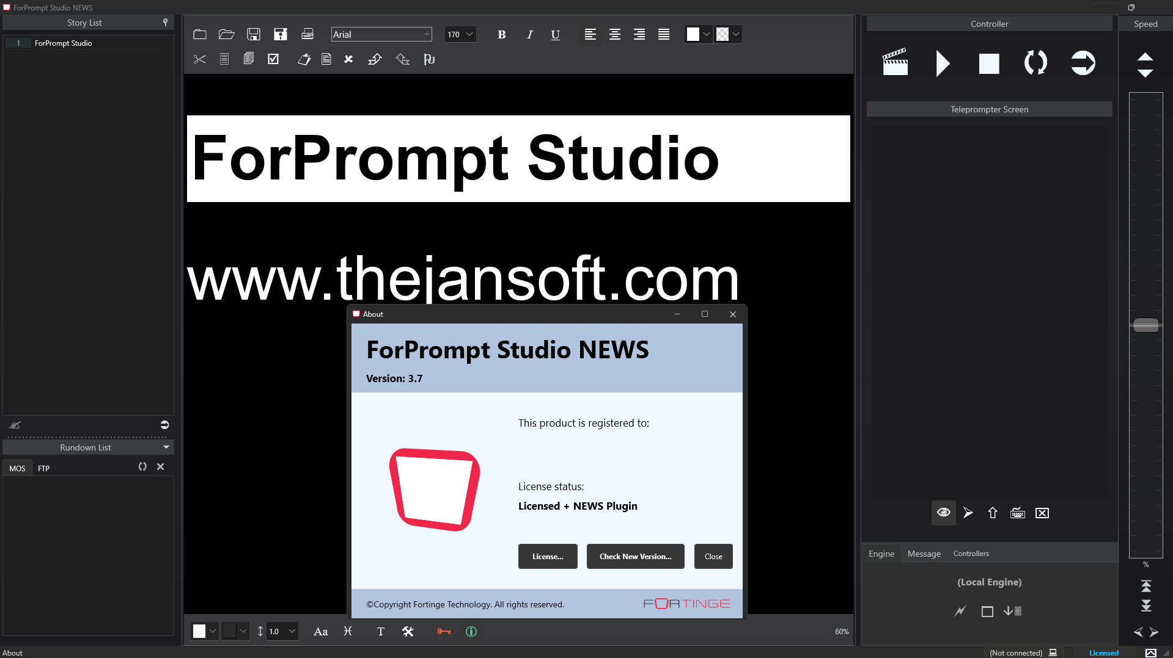
Task: Click the Close button in About dialog
Action: click(713, 556)
